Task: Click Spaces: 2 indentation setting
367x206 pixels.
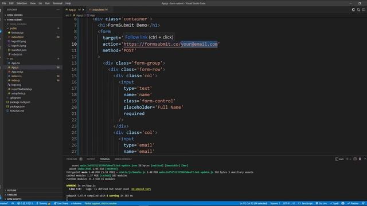Action: point(275,204)
